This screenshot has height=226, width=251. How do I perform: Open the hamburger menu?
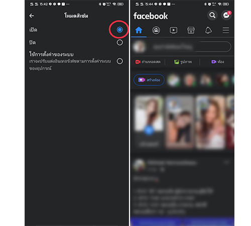point(225,30)
